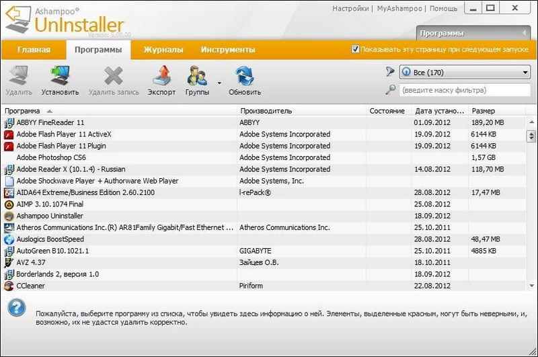
Task: Switch to the Инструменты tab
Action: point(228,50)
